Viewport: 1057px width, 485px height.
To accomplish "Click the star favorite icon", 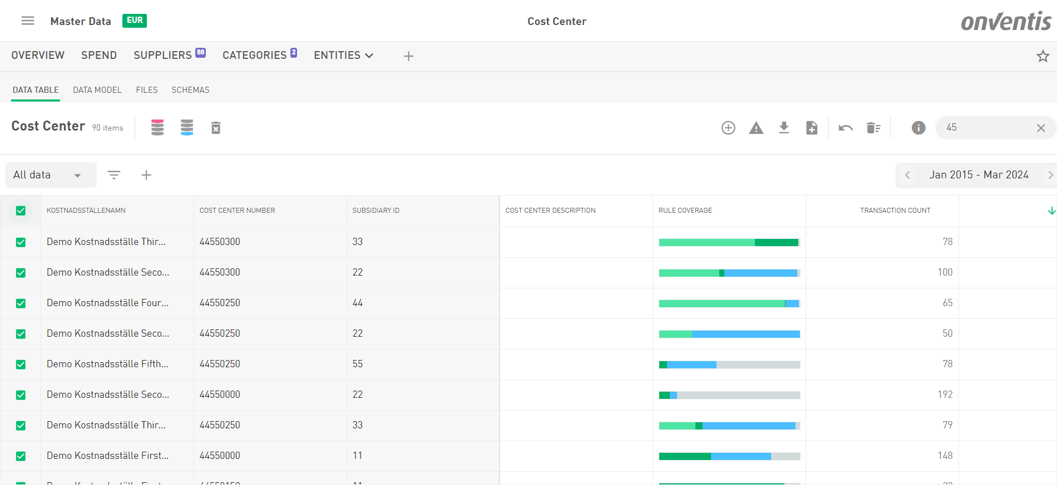I will click(1043, 56).
